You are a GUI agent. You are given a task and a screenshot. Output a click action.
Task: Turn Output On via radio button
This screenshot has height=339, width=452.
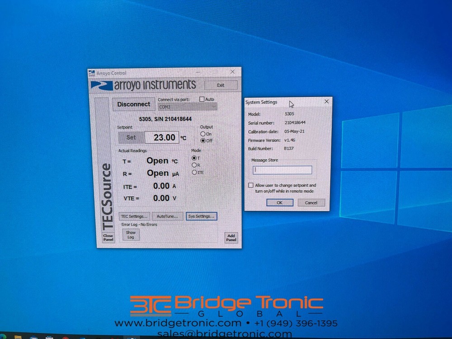(x=203, y=134)
